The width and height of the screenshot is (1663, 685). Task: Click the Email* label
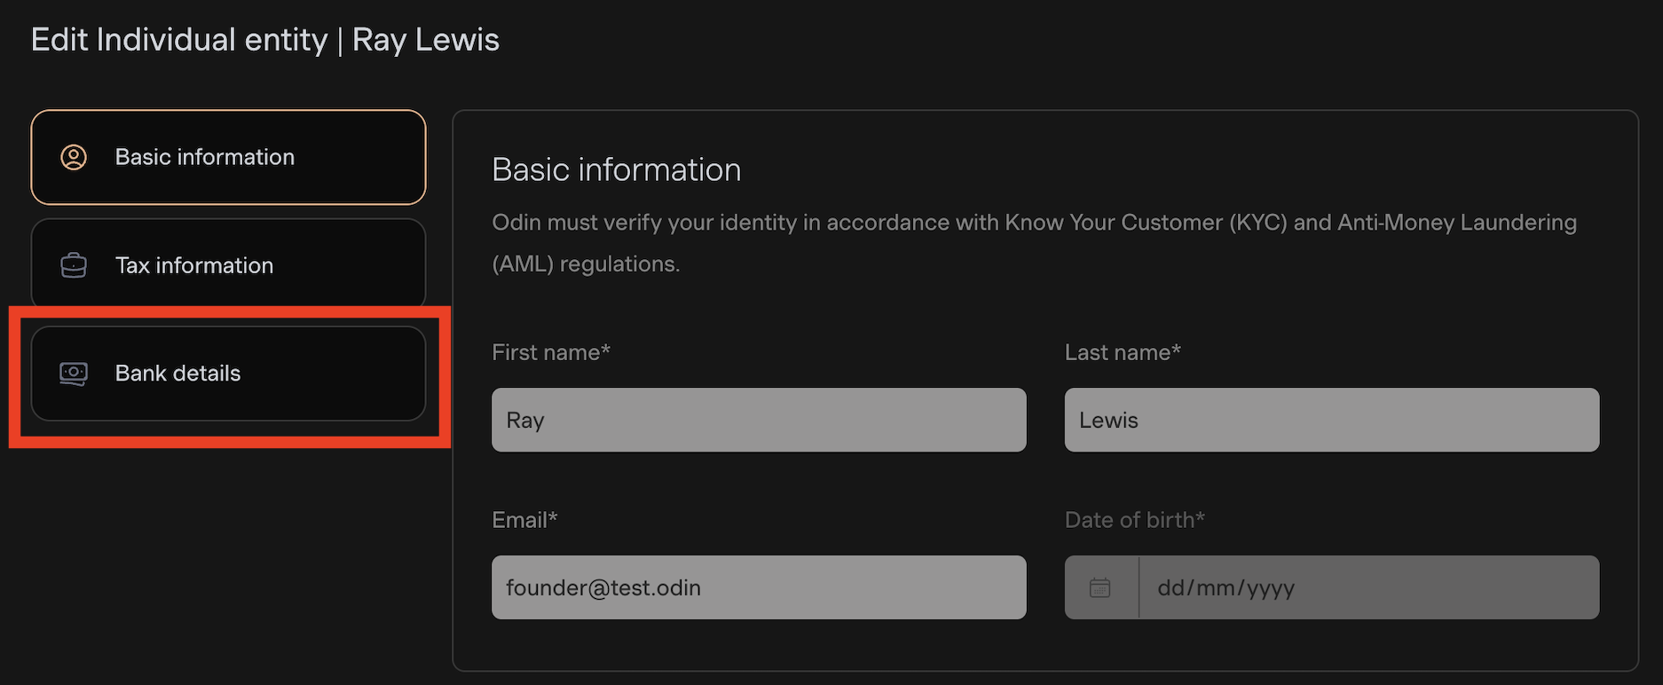coord(524,520)
